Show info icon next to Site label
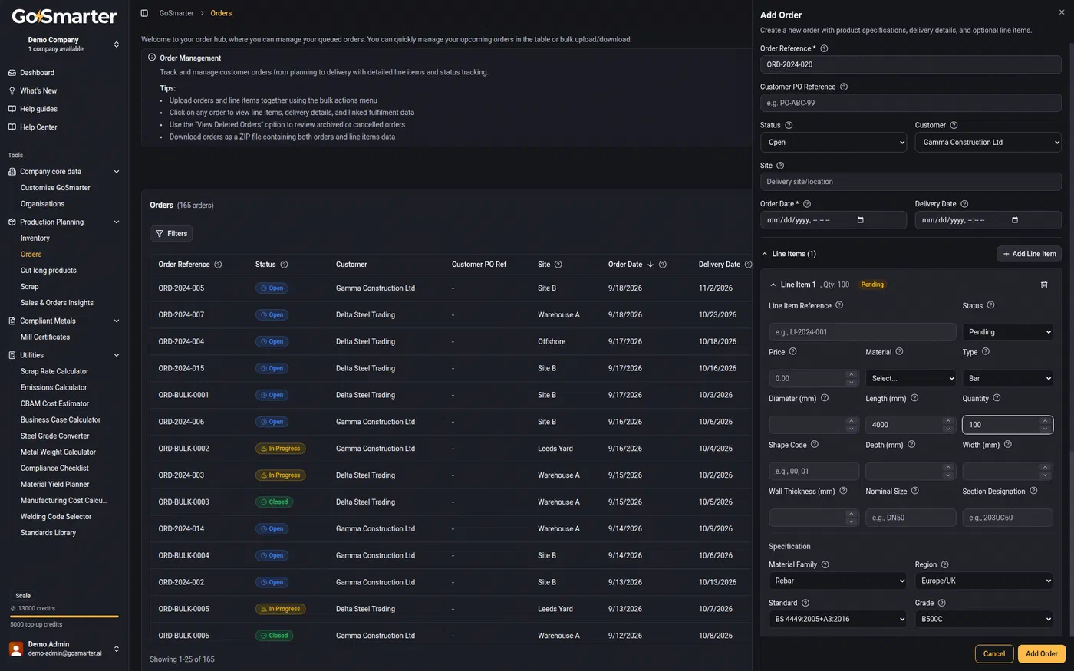 [x=780, y=166]
